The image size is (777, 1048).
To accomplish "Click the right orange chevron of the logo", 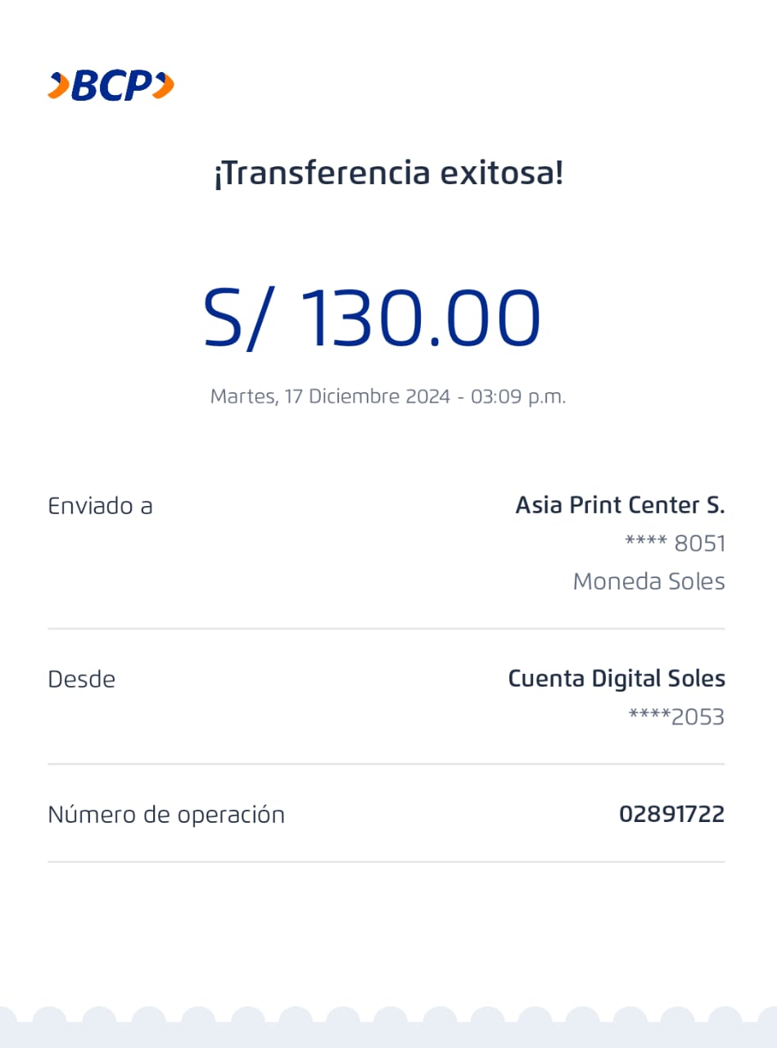I will pyautogui.click(x=165, y=85).
